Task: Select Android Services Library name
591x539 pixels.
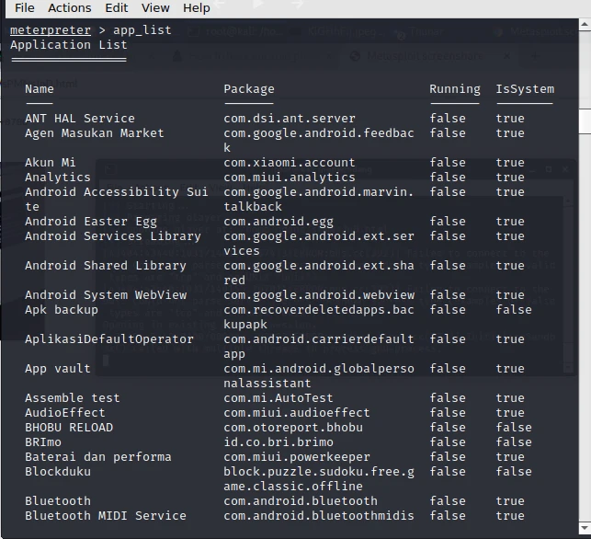Action: coord(113,236)
